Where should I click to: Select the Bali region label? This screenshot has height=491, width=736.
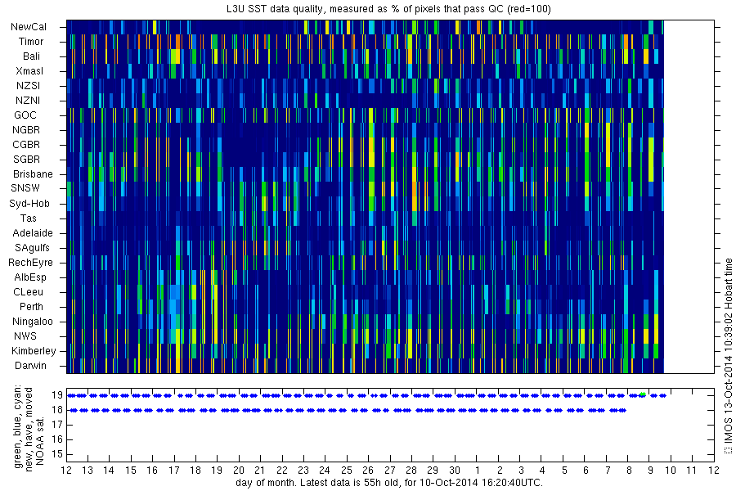(31, 56)
